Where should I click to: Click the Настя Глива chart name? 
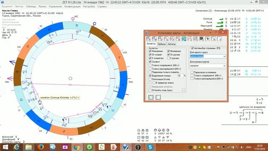pyautogui.click(x=10, y=10)
